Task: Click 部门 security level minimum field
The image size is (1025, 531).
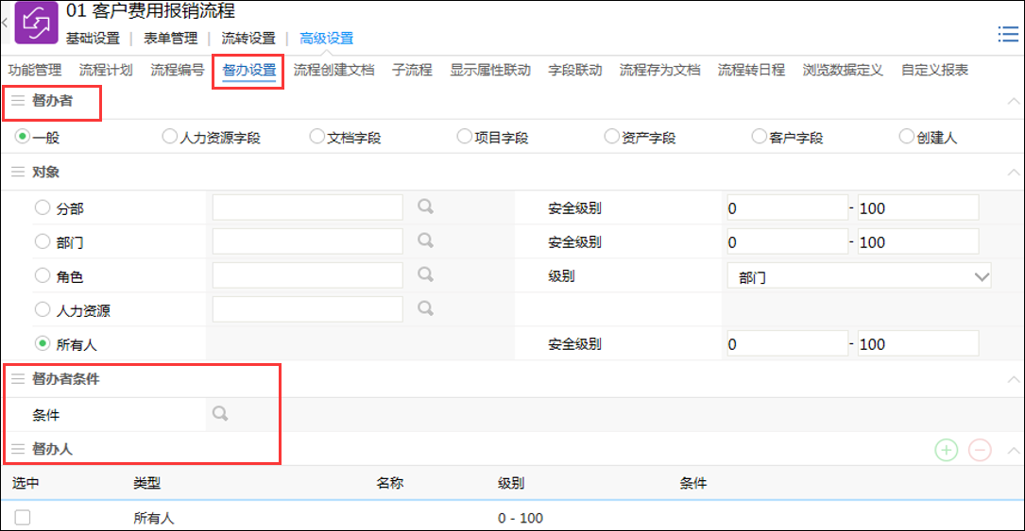Action: click(787, 241)
